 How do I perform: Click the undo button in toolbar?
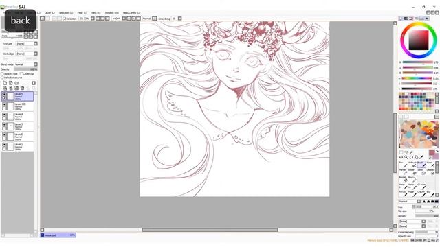coord(43,19)
